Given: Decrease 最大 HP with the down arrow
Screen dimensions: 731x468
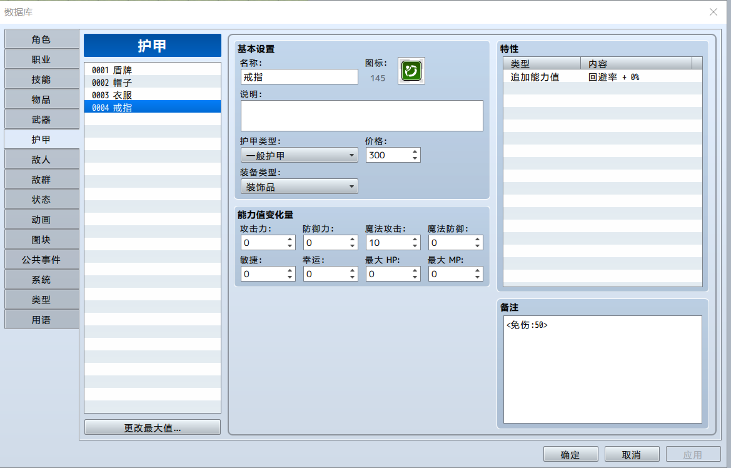Looking at the screenshot, I should click(415, 277).
